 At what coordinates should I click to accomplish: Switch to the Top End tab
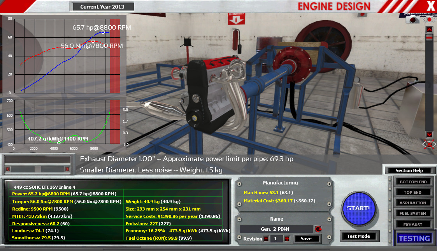click(413, 192)
